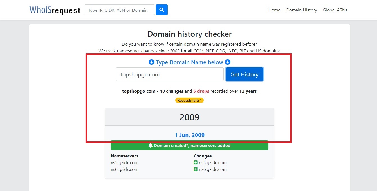Click ns6.gzidc.com under Nameservers
Image resolution: width=377 pixels, height=191 pixels.
pyautogui.click(x=124, y=169)
